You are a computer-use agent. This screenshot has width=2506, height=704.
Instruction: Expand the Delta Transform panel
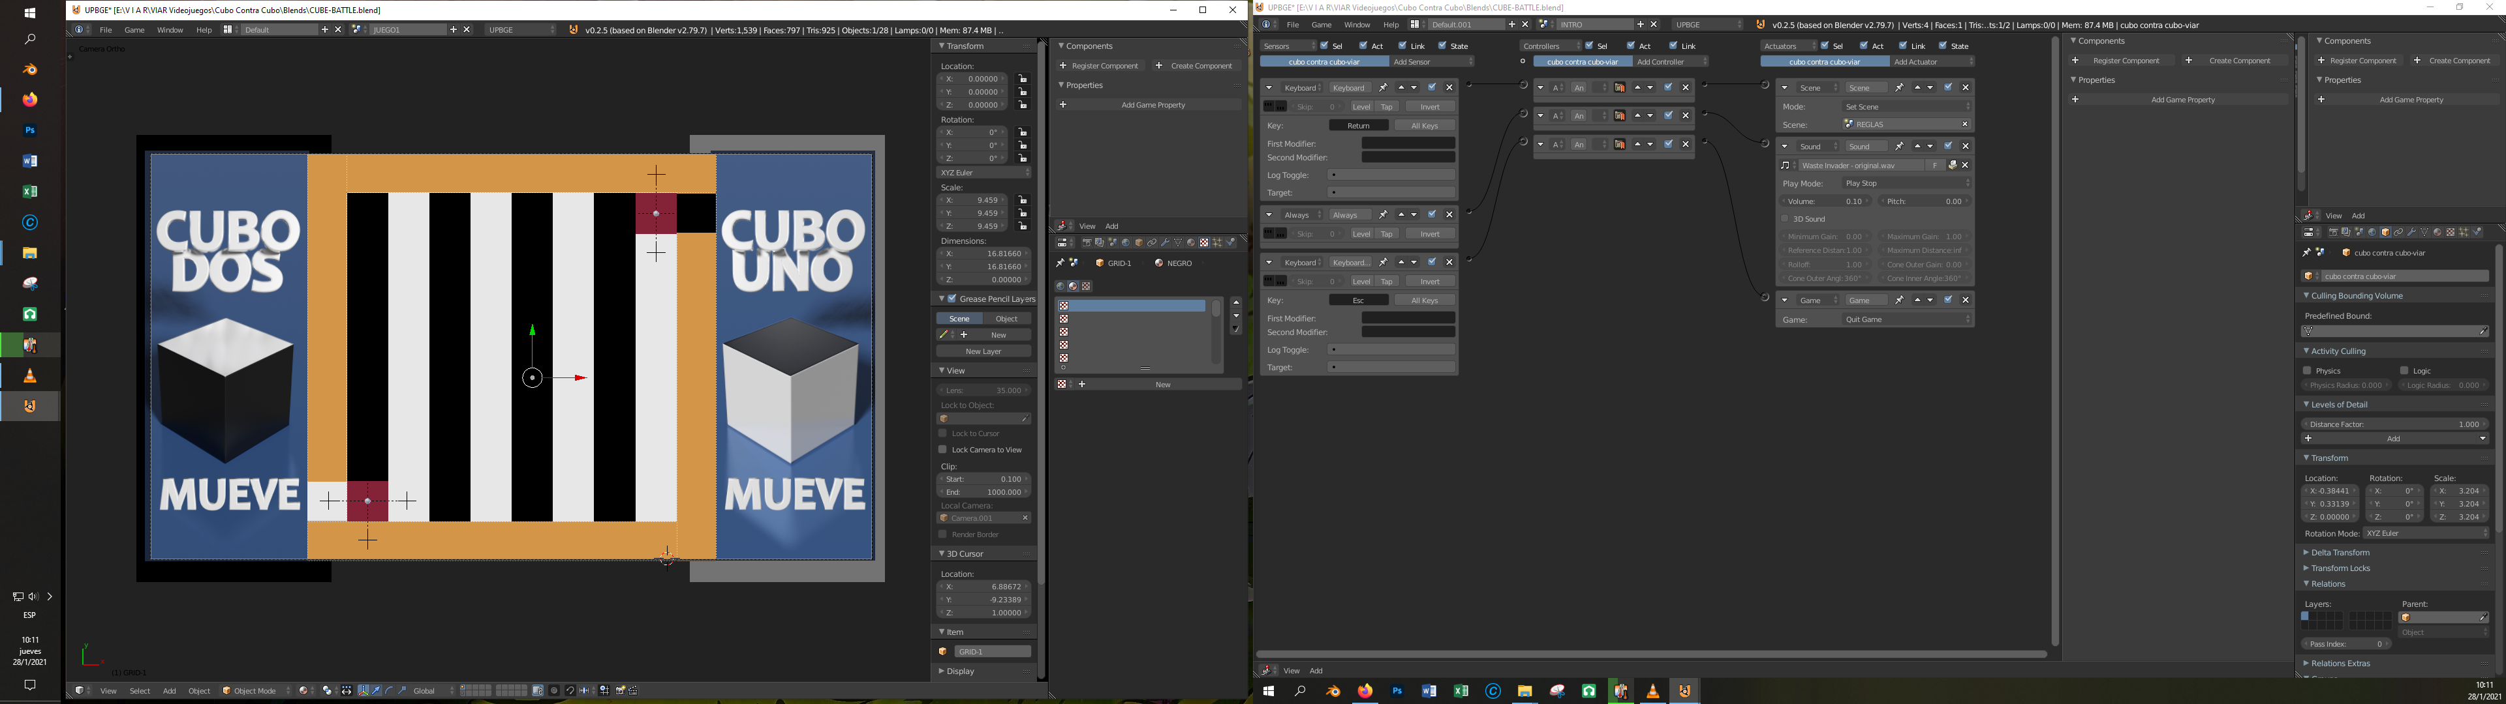[x=2340, y=553]
